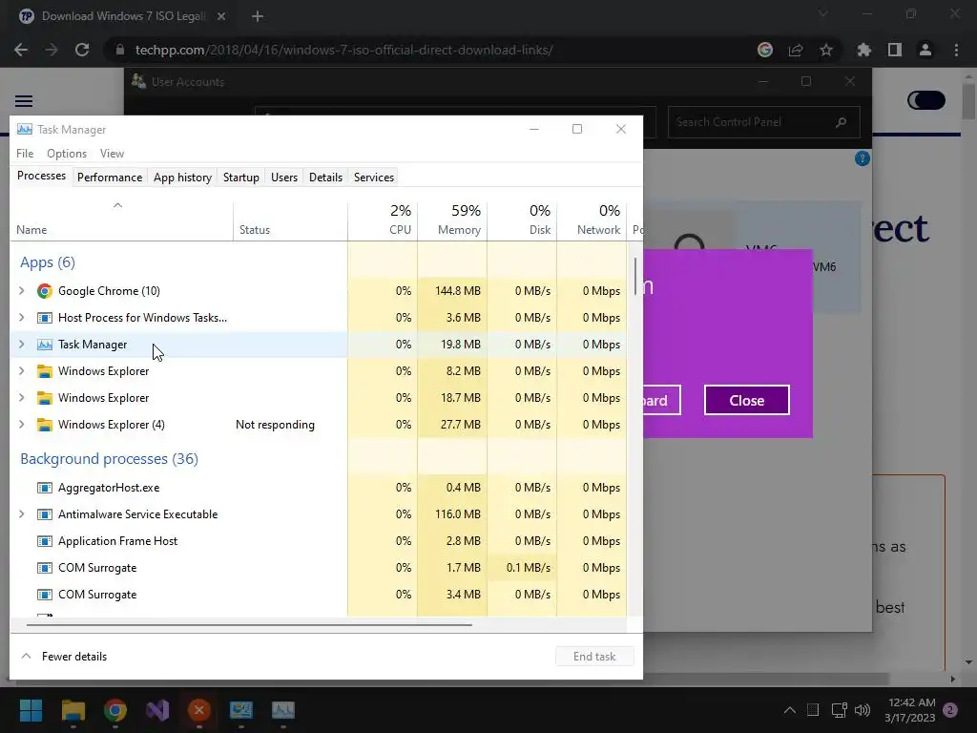Bookmark this page with star icon
977x733 pixels.
click(x=826, y=50)
